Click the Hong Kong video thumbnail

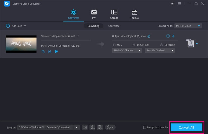21,44
